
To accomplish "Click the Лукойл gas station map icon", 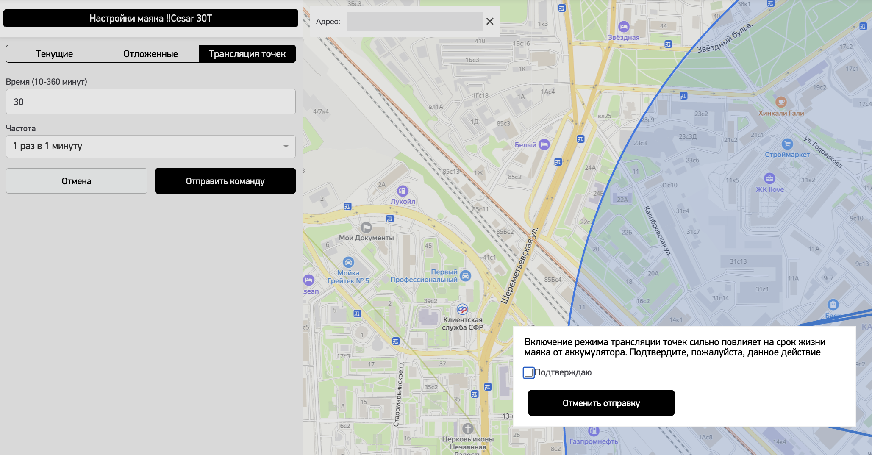I will coord(403,191).
